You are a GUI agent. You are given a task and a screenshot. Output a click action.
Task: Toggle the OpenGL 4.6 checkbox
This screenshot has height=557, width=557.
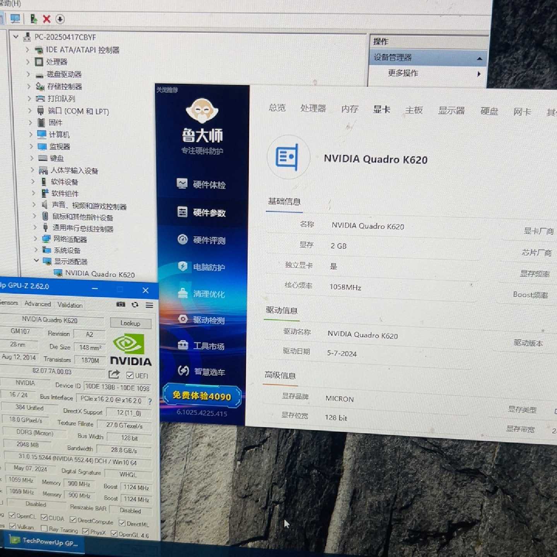(114, 533)
